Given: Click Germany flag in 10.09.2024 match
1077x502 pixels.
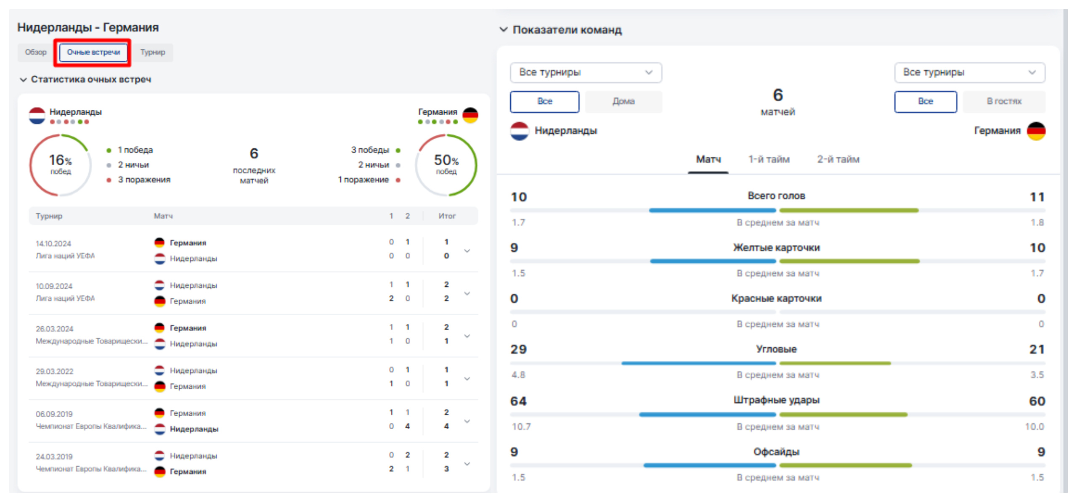Looking at the screenshot, I should 159,301.
